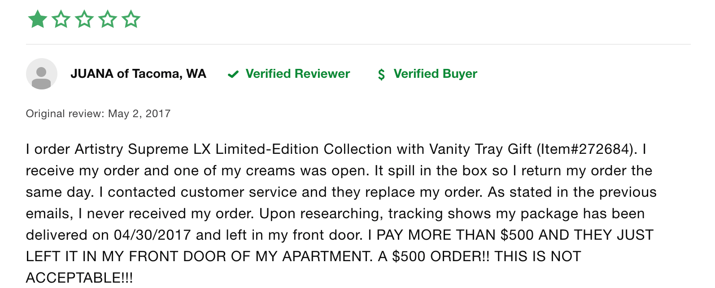Viewport: 715px width, 288px height.
Task: Click the green checkmark beside Verified Reviewer
Action: (x=233, y=74)
